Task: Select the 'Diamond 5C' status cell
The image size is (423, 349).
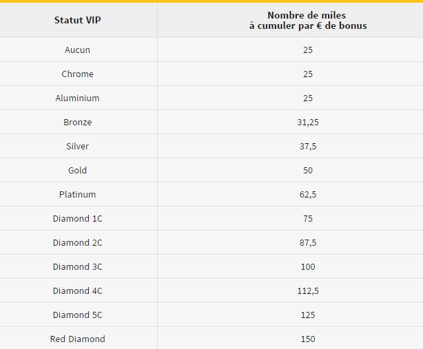Action: point(77,315)
